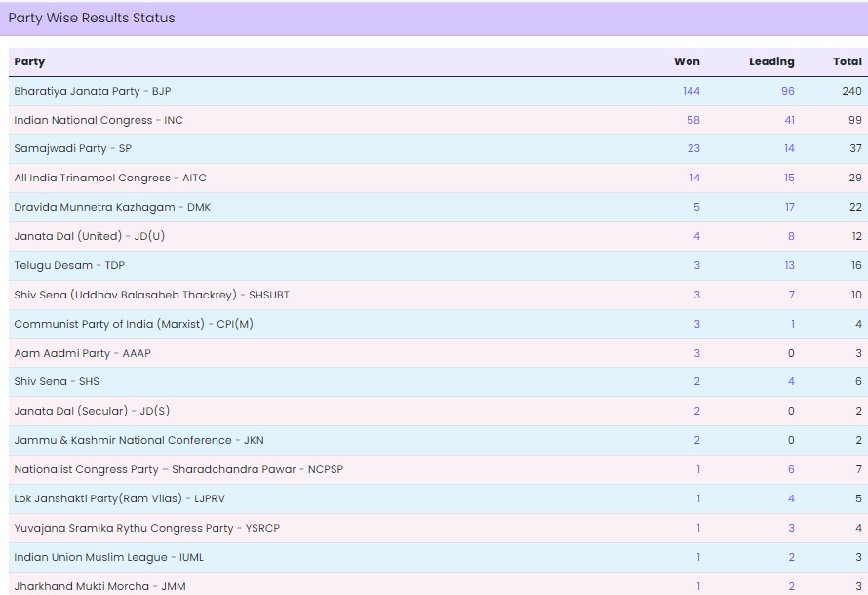868x595 pixels.
Task: Open JMM leading count 2 link
Action: click(x=792, y=586)
